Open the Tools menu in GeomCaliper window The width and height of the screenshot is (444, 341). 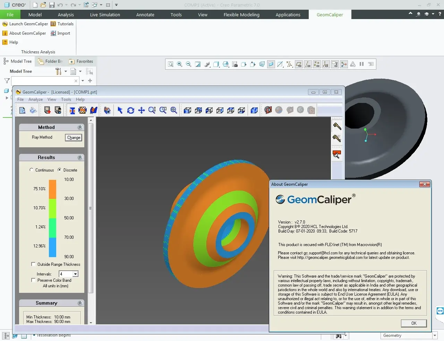(66, 99)
